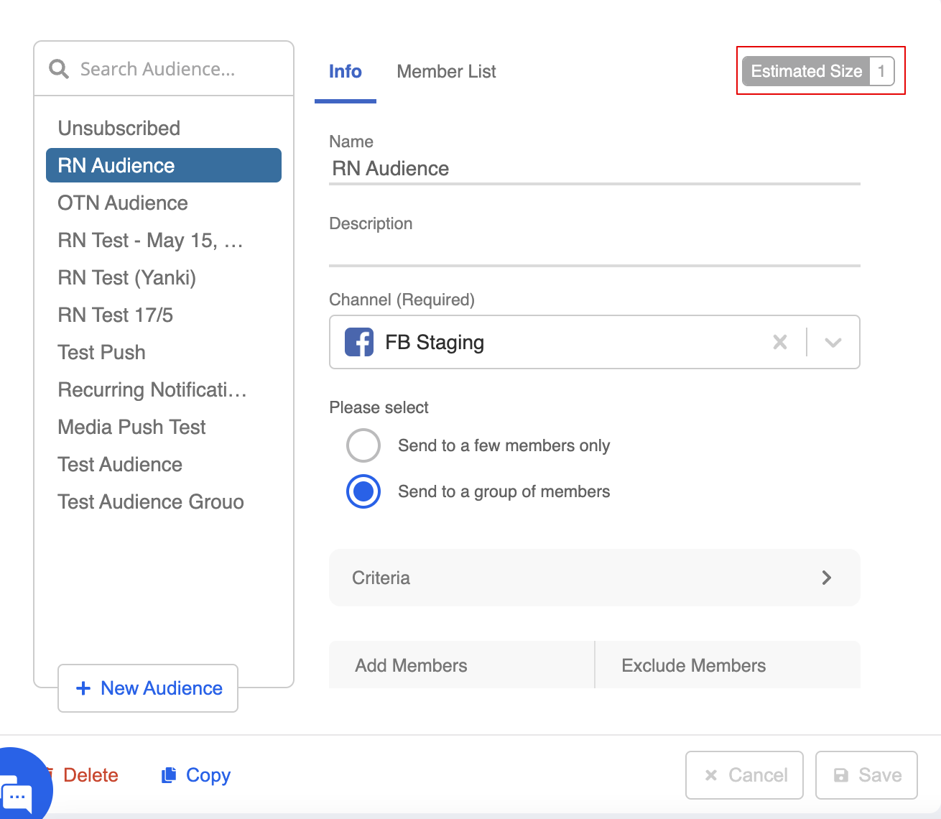
Task: Select Send to a group of members
Action: tap(363, 491)
